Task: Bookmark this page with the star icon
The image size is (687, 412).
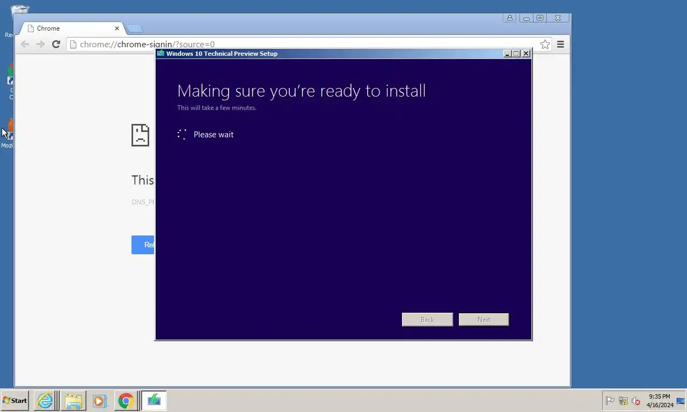Action: click(545, 45)
